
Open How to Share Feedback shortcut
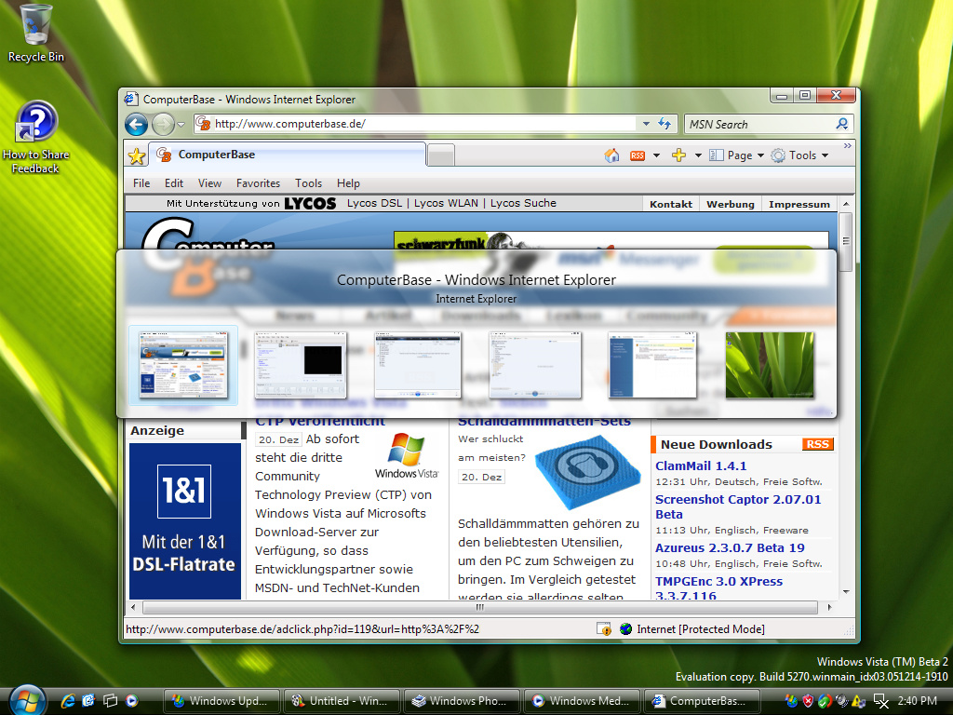click(x=35, y=139)
